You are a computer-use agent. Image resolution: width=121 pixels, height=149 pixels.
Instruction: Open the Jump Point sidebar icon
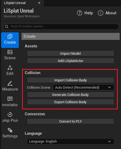(x=10, y=115)
